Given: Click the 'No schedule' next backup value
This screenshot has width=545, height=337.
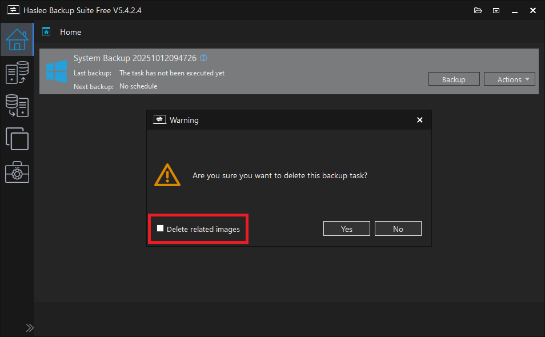Looking at the screenshot, I should (138, 86).
